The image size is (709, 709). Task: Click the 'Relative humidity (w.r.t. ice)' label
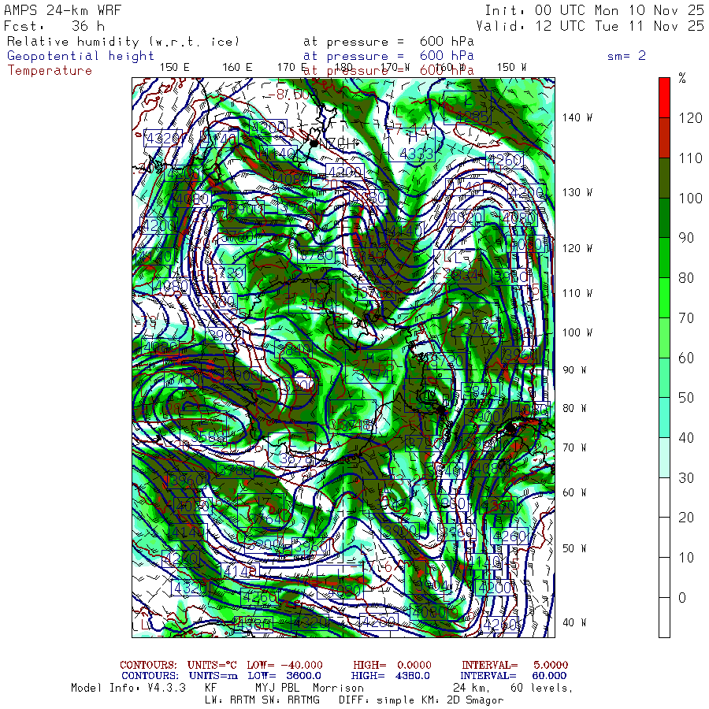pos(123,42)
